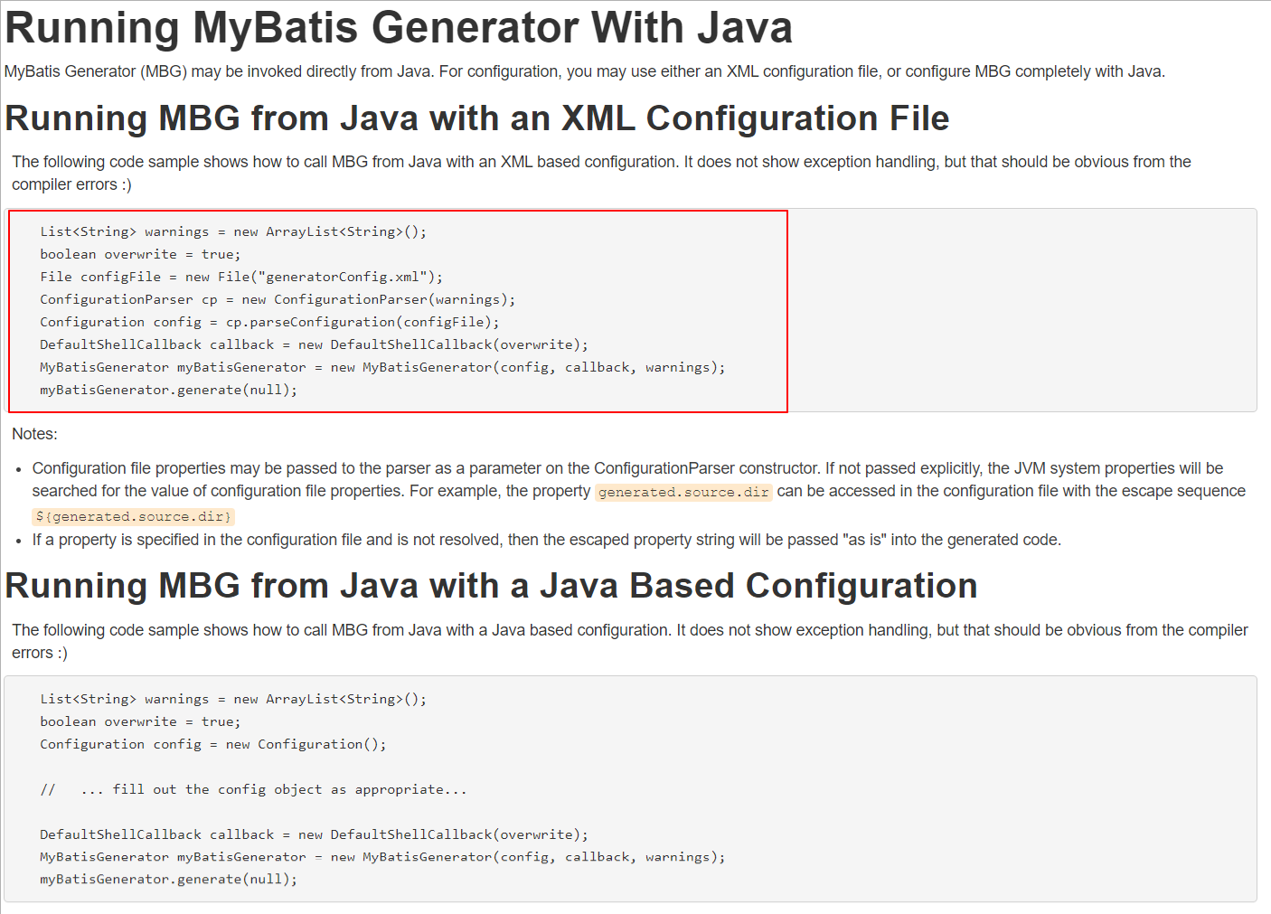Click the inline code '${generated.source.dir}'
Image resolution: width=1271 pixels, height=914 pixels.
tap(134, 516)
